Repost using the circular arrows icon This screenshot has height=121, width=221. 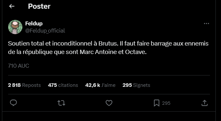61,103
